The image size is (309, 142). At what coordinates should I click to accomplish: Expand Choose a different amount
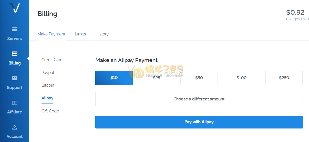199,99
